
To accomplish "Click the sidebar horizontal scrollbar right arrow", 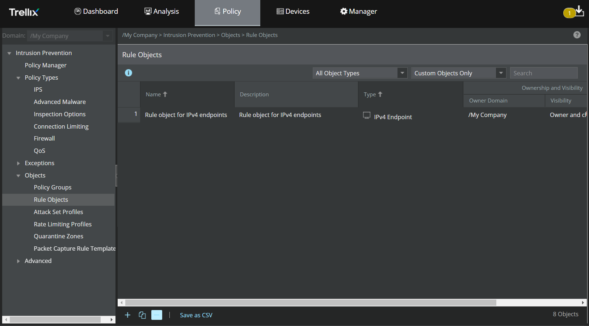I will tap(112, 319).
